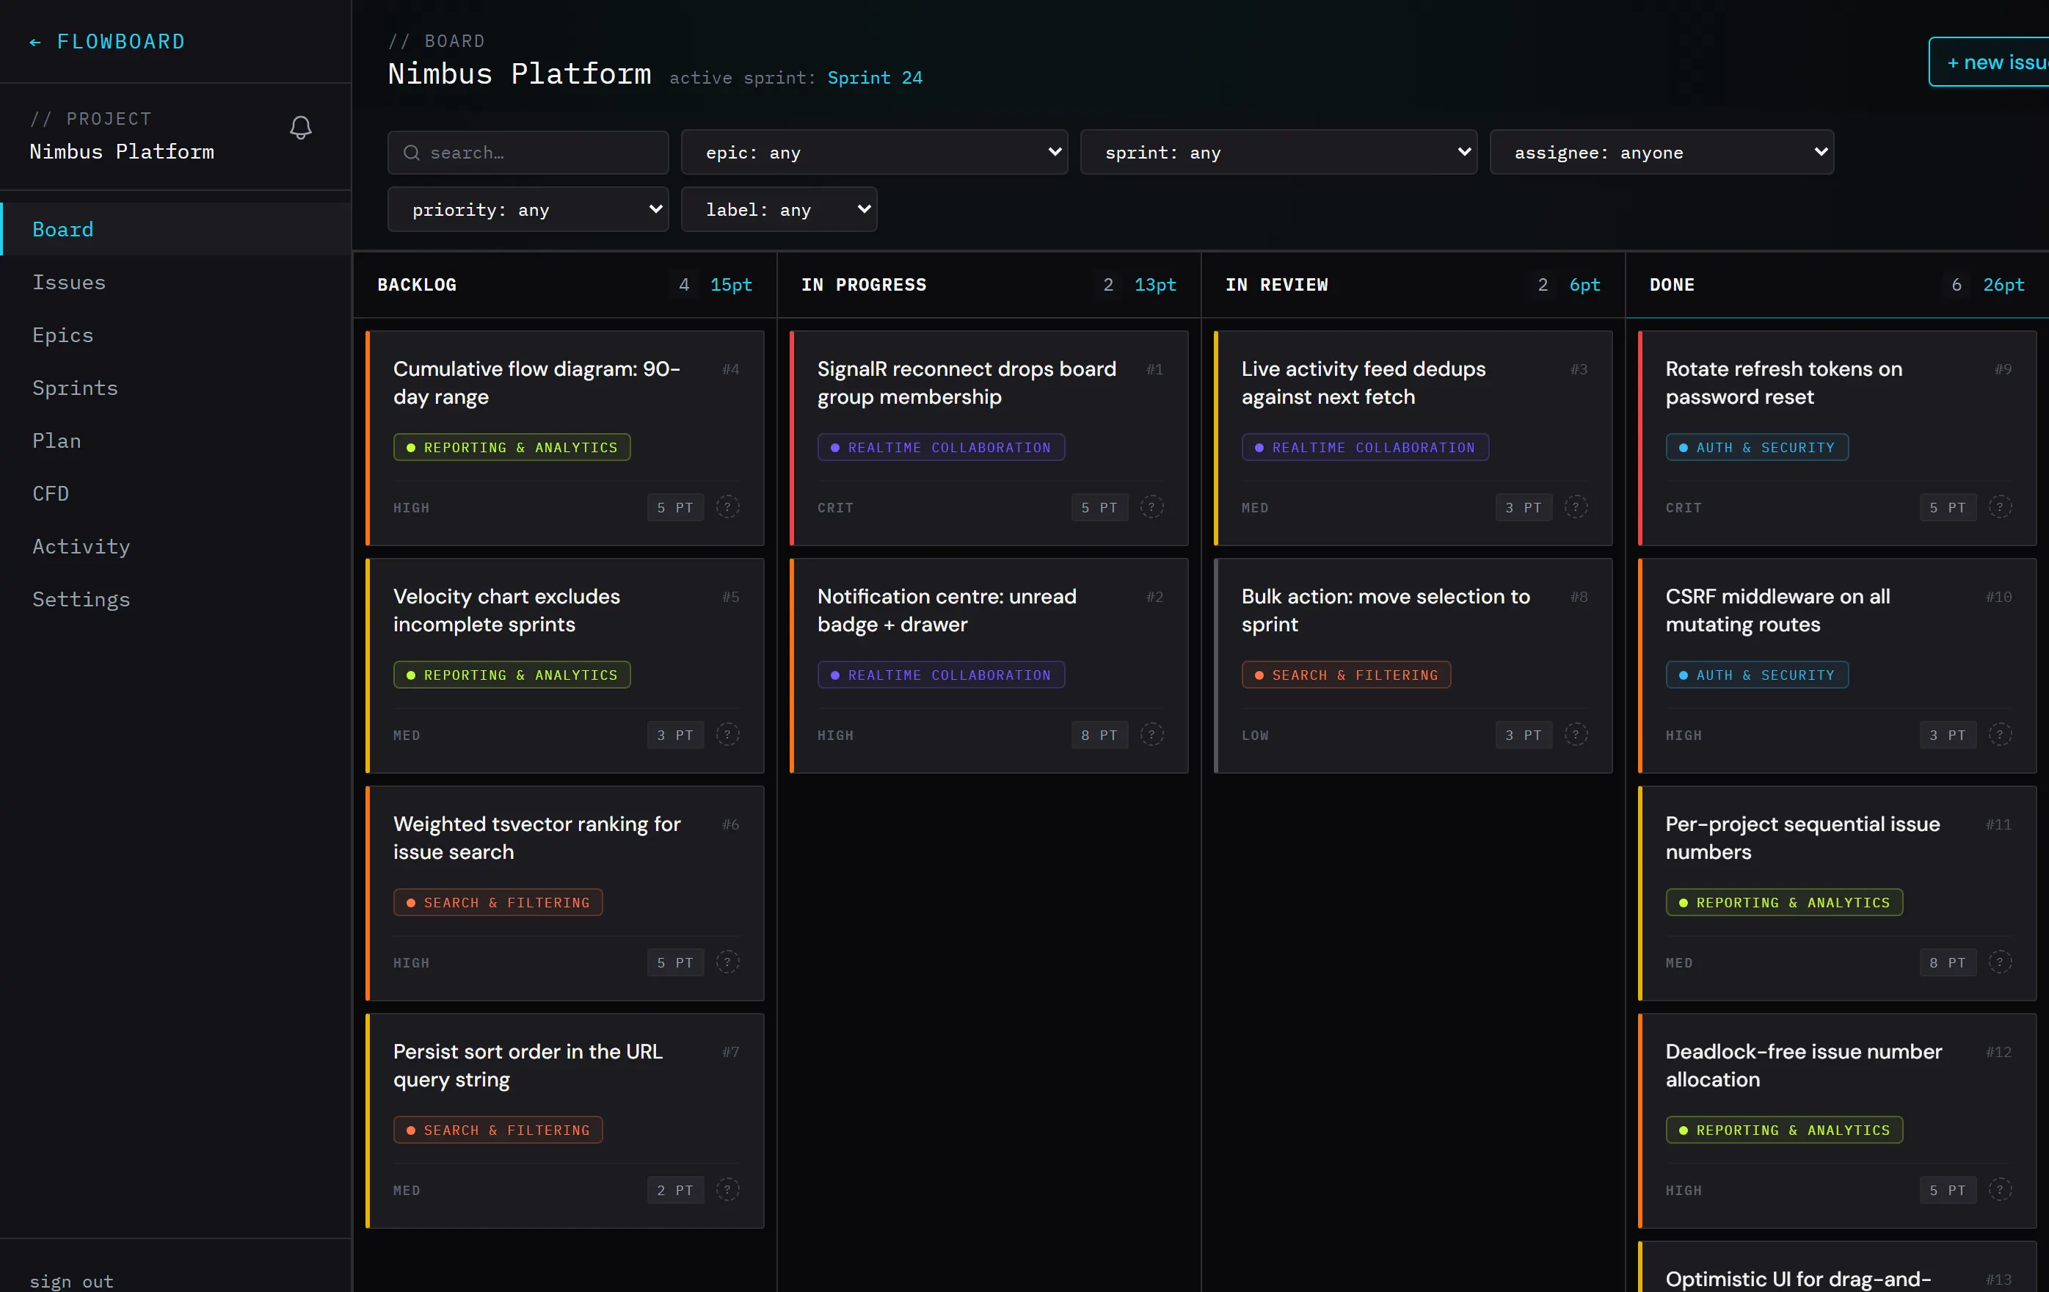Go to Issues in the sidebar

pos(176,282)
